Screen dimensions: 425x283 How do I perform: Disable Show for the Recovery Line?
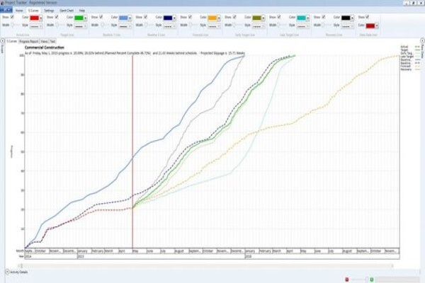(x=324, y=17)
